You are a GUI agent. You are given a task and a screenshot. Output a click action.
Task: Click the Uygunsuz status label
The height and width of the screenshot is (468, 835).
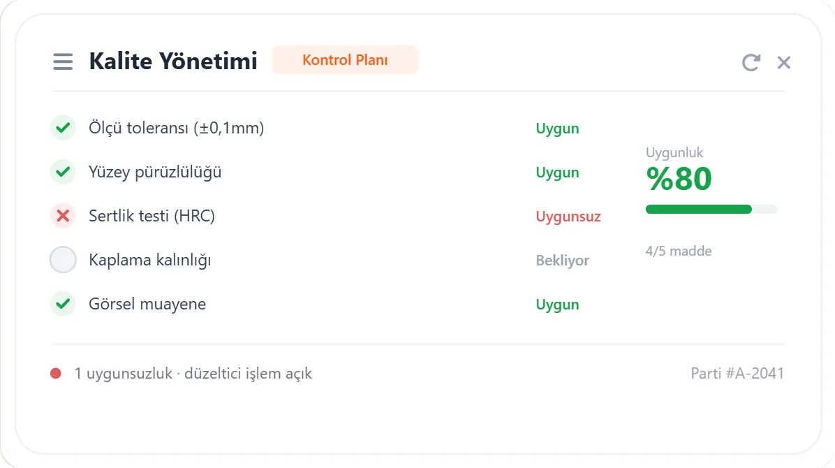[568, 217]
